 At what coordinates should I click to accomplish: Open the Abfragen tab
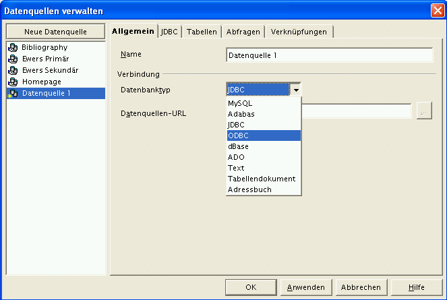[x=244, y=32]
